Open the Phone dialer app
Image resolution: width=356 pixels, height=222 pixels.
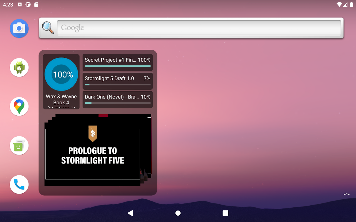tap(19, 185)
